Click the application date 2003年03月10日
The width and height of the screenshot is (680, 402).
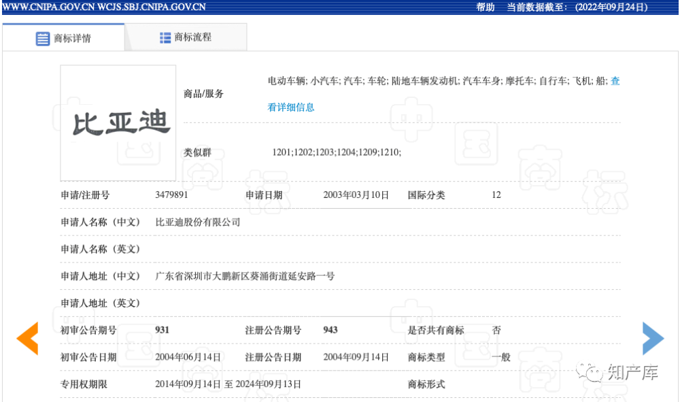(x=356, y=195)
